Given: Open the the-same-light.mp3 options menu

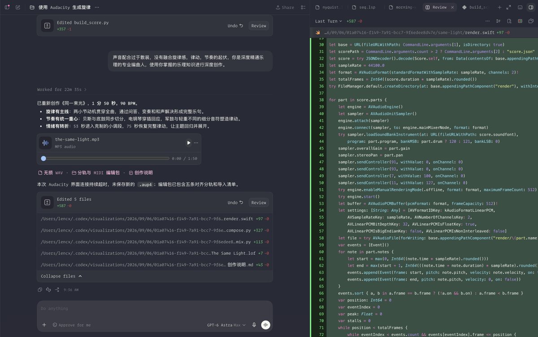Looking at the screenshot, I should (x=196, y=143).
